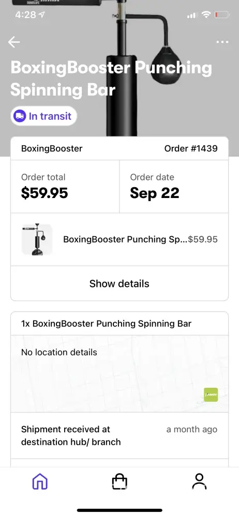
Task: Open the profile account tab
Action: [x=199, y=481]
